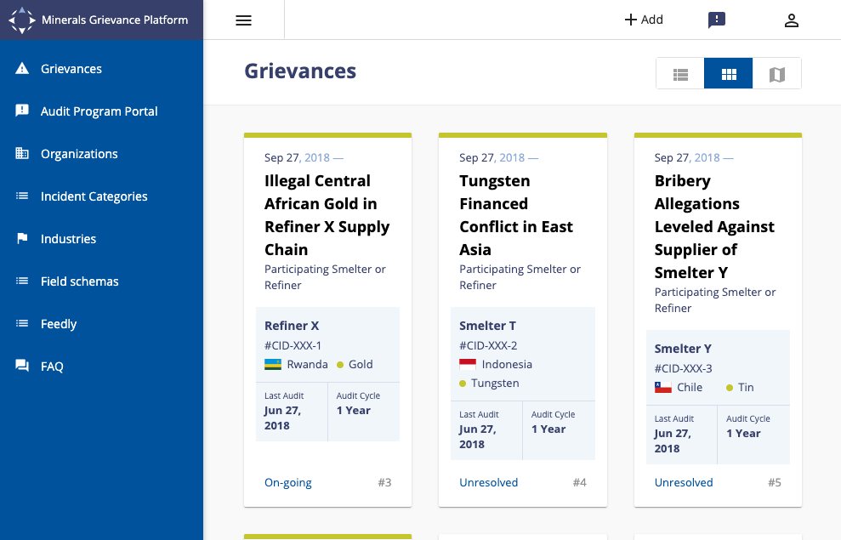Click the FAQ chat bubbles icon

click(x=22, y=367)
